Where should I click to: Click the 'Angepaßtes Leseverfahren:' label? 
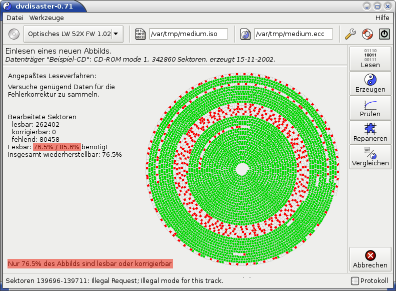pos(52,76)
